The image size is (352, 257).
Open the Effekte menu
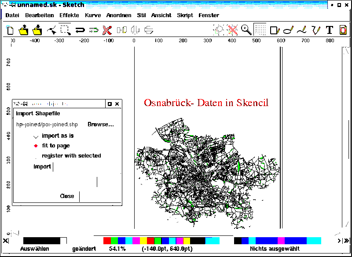pyautogui.click(x=69, y=15)
